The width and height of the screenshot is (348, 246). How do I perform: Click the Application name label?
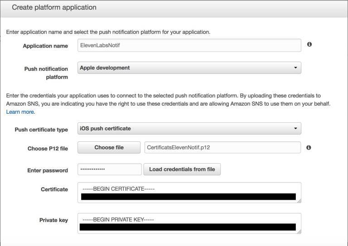[x=46, y=46]
